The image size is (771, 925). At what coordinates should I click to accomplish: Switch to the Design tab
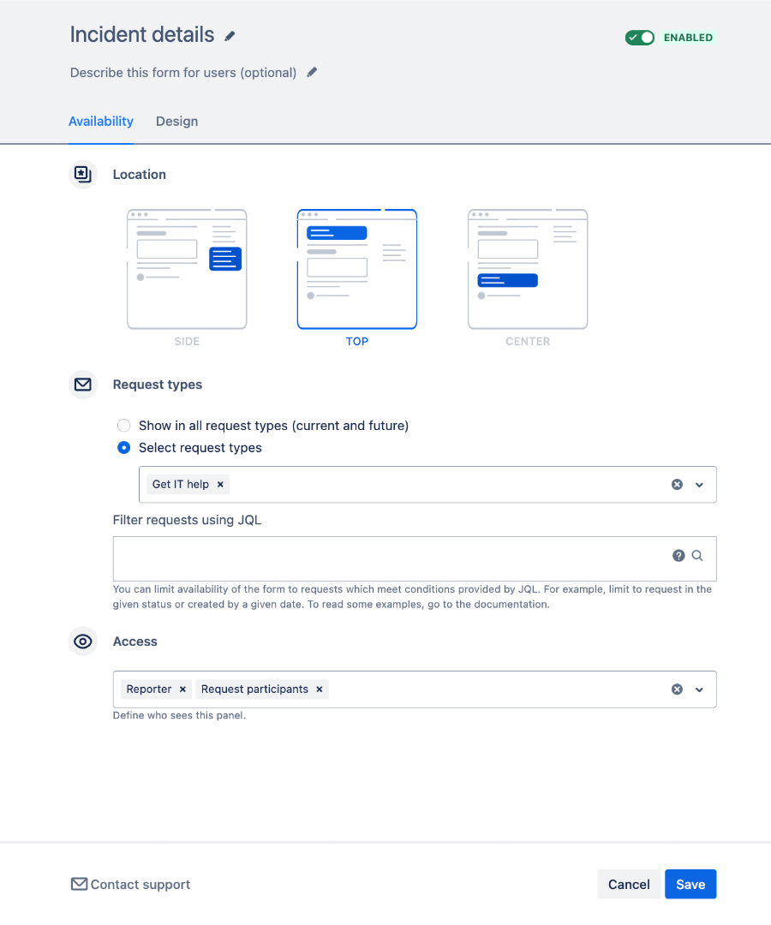click(x=176, y=121)
